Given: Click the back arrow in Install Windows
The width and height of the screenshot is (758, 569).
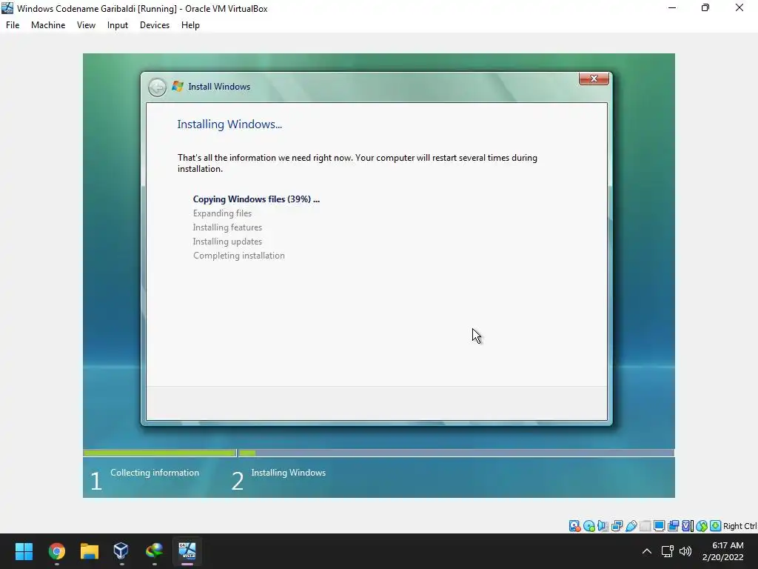Looking at the screenshot, I should point(157,87).
